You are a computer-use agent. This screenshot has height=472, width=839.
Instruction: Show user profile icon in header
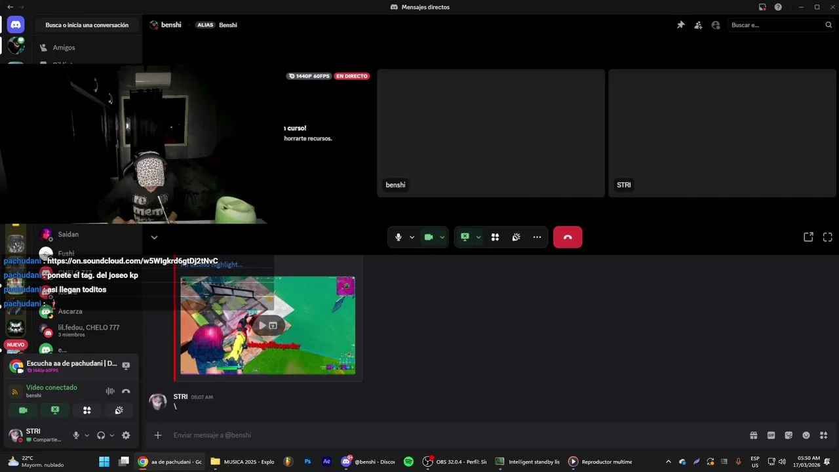[716, 25]
